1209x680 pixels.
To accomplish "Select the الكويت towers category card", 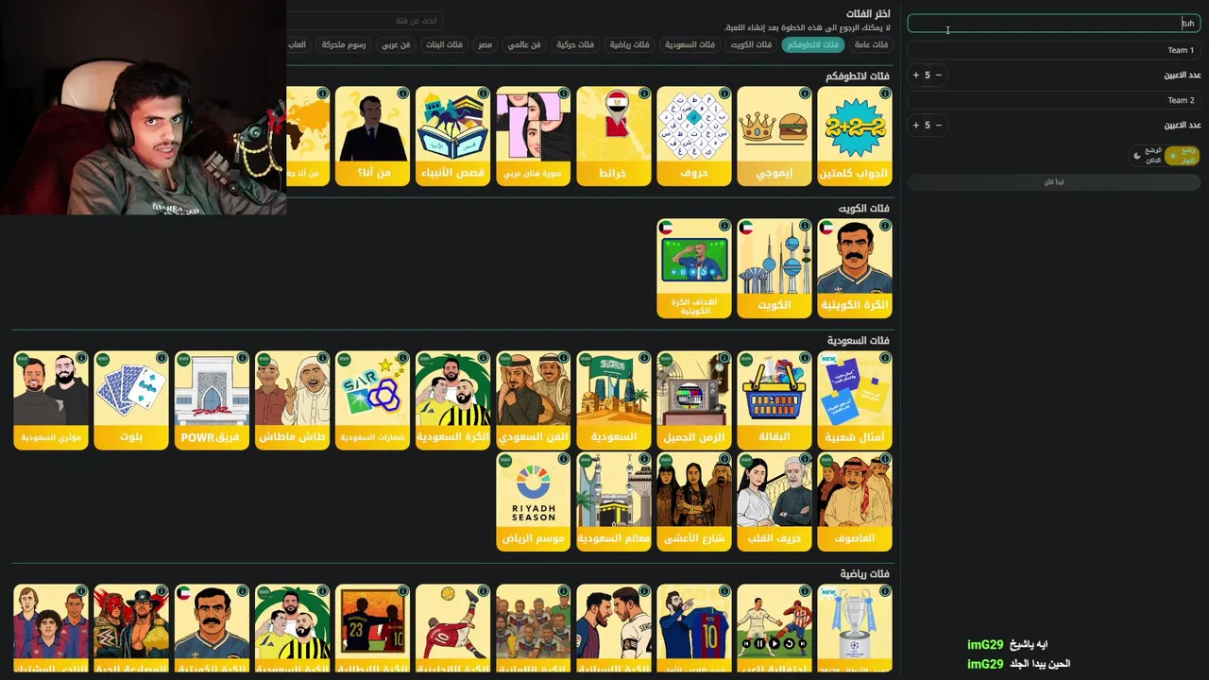I will [x=774, y=268].
